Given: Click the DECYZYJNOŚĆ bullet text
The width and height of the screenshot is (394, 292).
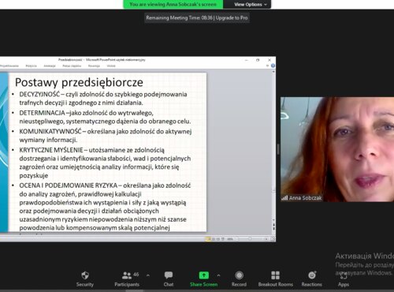Looking at the screenshot, I should pos(103,99).
